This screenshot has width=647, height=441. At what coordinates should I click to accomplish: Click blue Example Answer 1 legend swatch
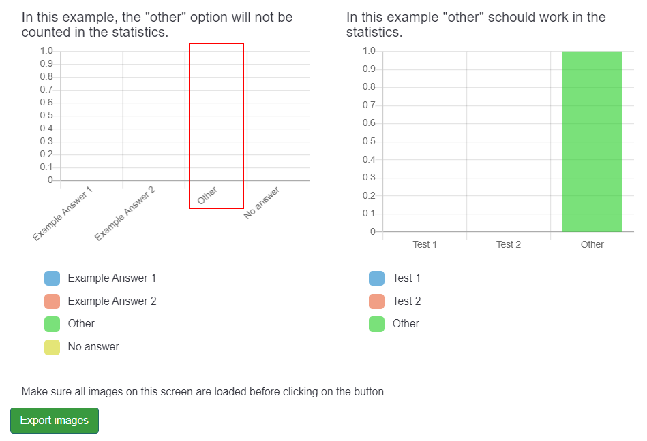click(52, 278)
